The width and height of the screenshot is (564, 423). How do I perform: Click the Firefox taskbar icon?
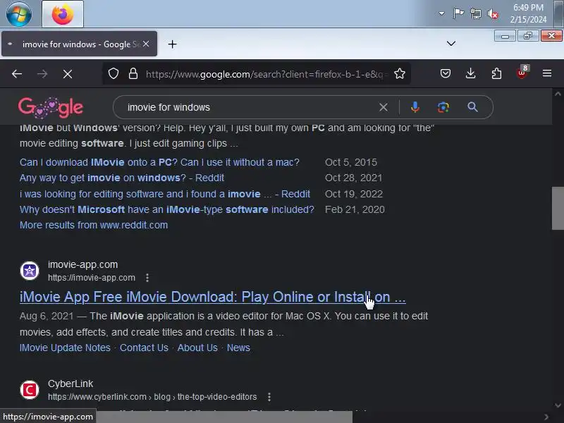(63, 14)
